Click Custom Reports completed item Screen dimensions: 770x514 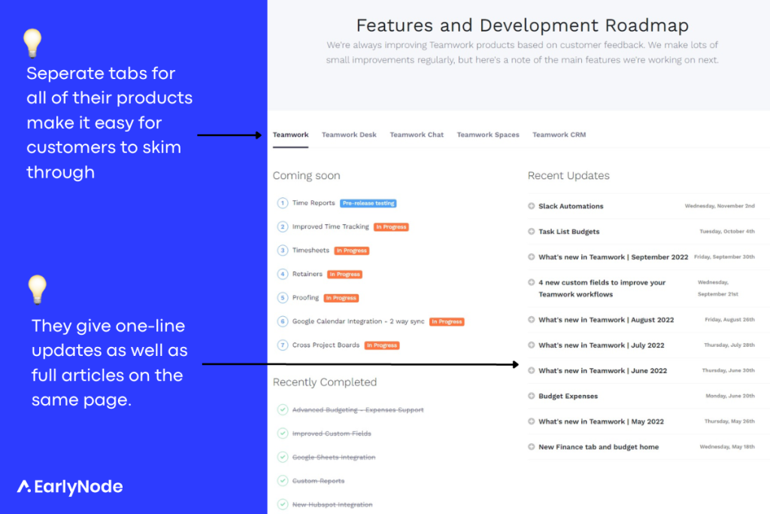pyautogui.click(x=318, y=481)
